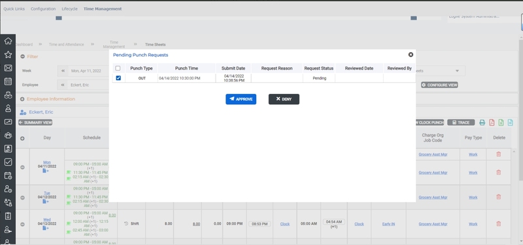Open the person-with-clock icon in the sidebar
Screen dimensions: 523x245
coord(8,189)
